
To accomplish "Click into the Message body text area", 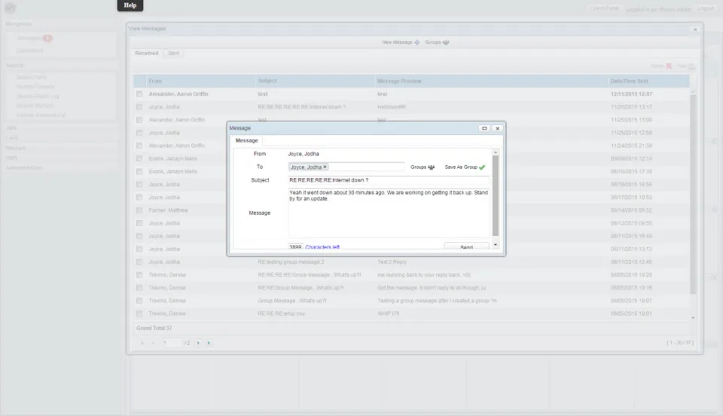I will [389, 213].
